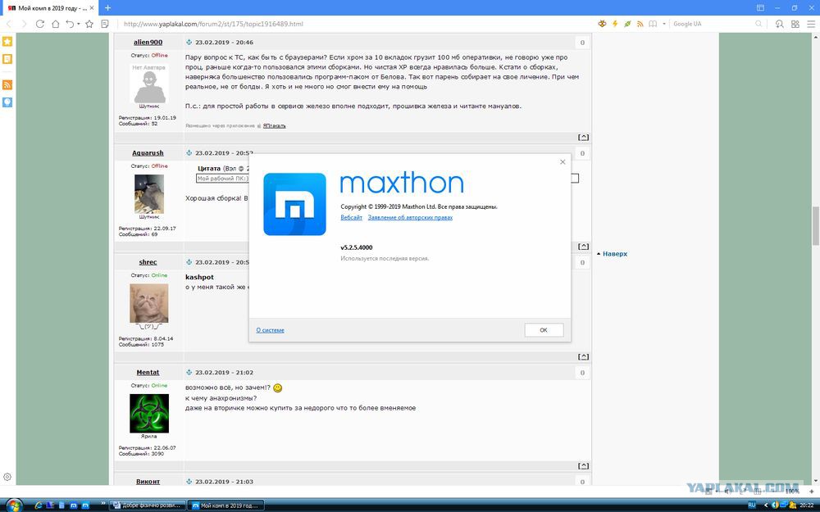820x512 pixels.
Task: Click the 100% zoom level in status bar
Action: click(792, 491)
